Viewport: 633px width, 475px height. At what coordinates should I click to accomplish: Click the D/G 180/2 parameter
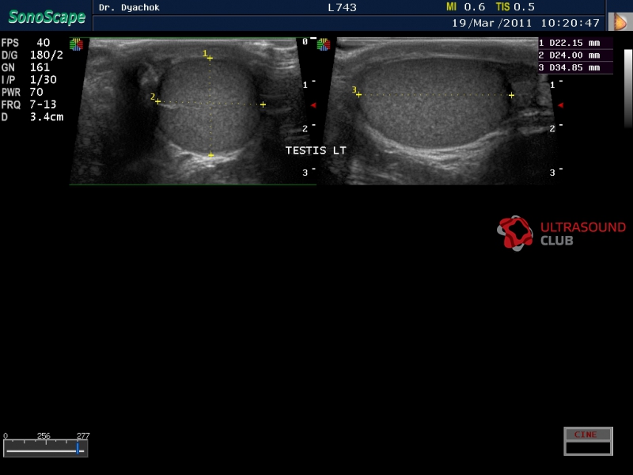[x=32, y=55]
